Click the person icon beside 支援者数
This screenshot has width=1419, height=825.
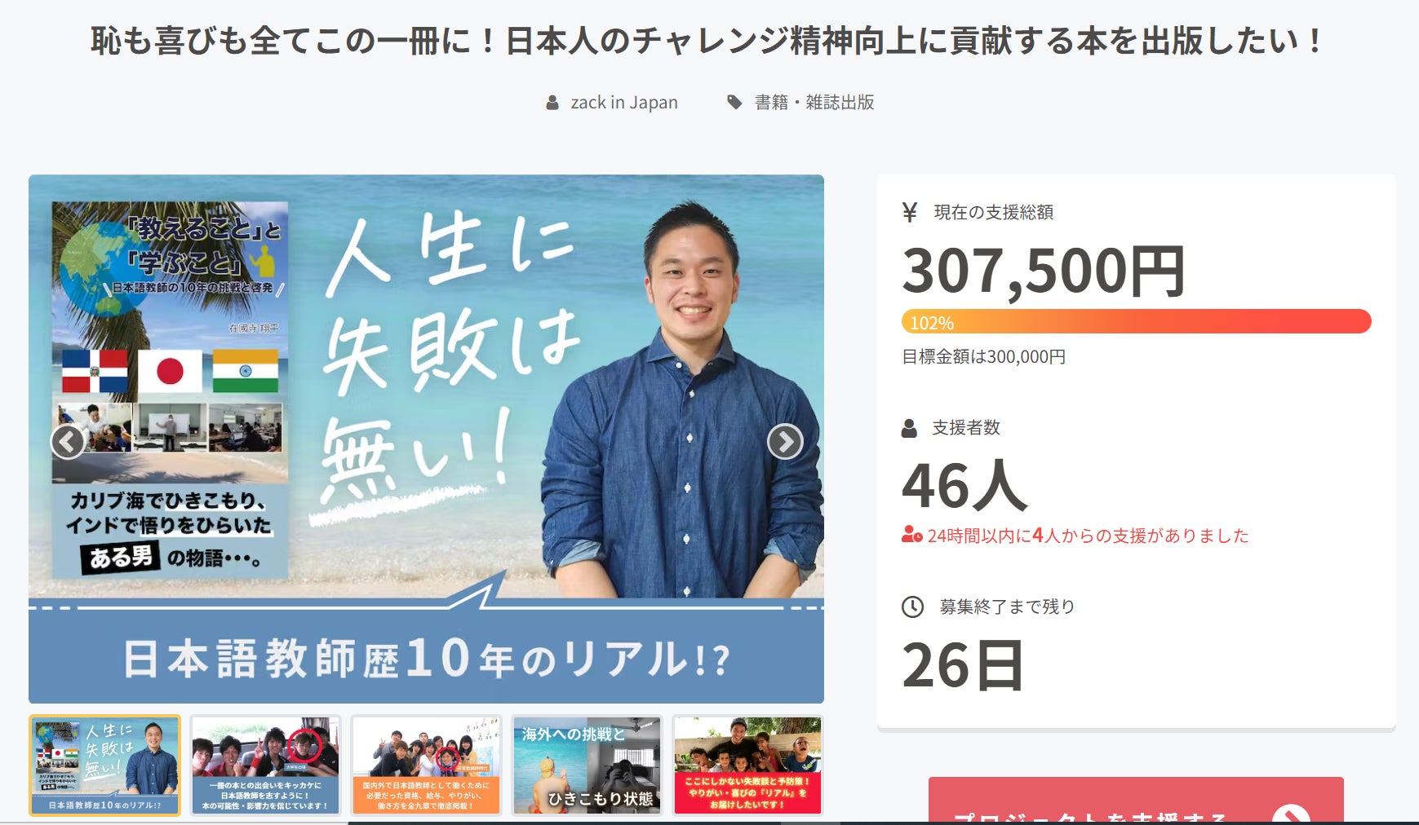[x=909, y=428]
